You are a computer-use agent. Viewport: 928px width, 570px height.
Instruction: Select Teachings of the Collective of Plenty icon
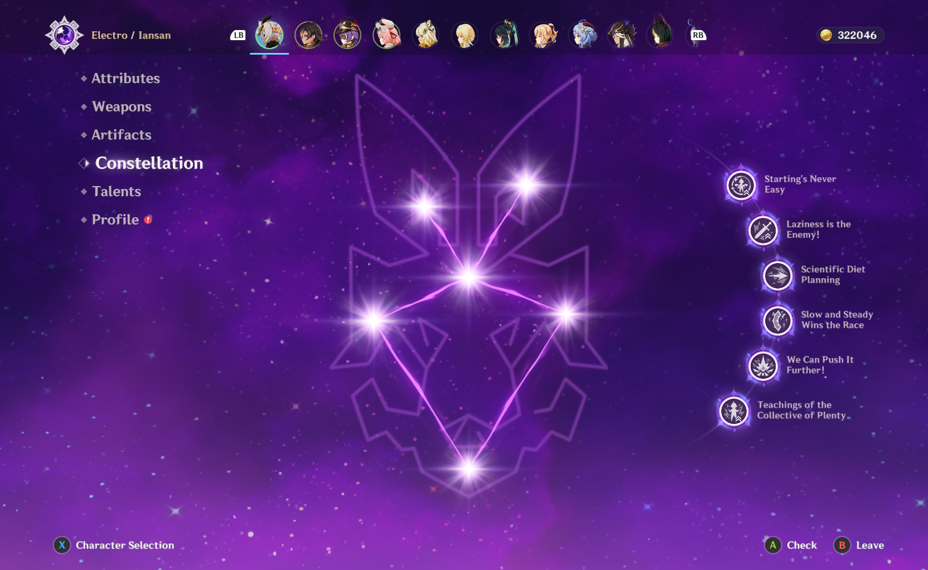point(733,411)
